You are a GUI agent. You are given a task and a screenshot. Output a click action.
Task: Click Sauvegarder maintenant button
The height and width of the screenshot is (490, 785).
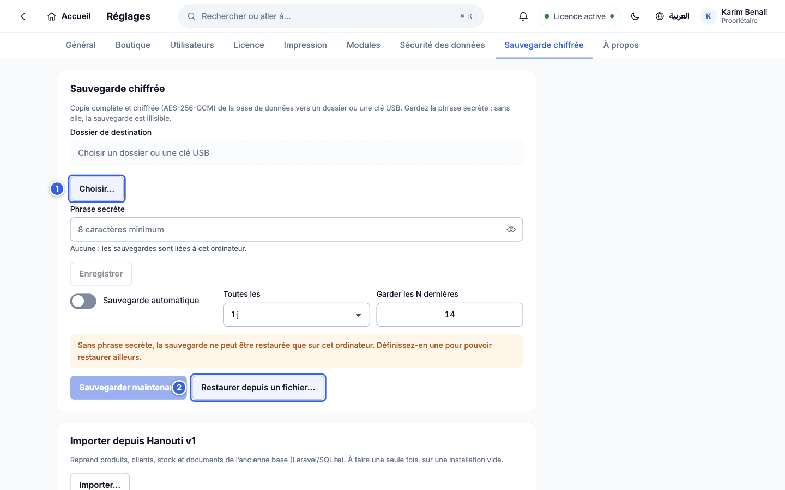129,388
